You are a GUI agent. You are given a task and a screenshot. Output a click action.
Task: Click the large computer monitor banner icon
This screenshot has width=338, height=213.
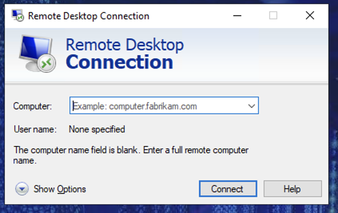(x=36, y=53)
